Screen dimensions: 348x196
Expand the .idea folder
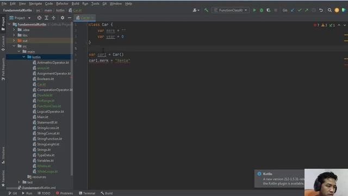[14, 30]
